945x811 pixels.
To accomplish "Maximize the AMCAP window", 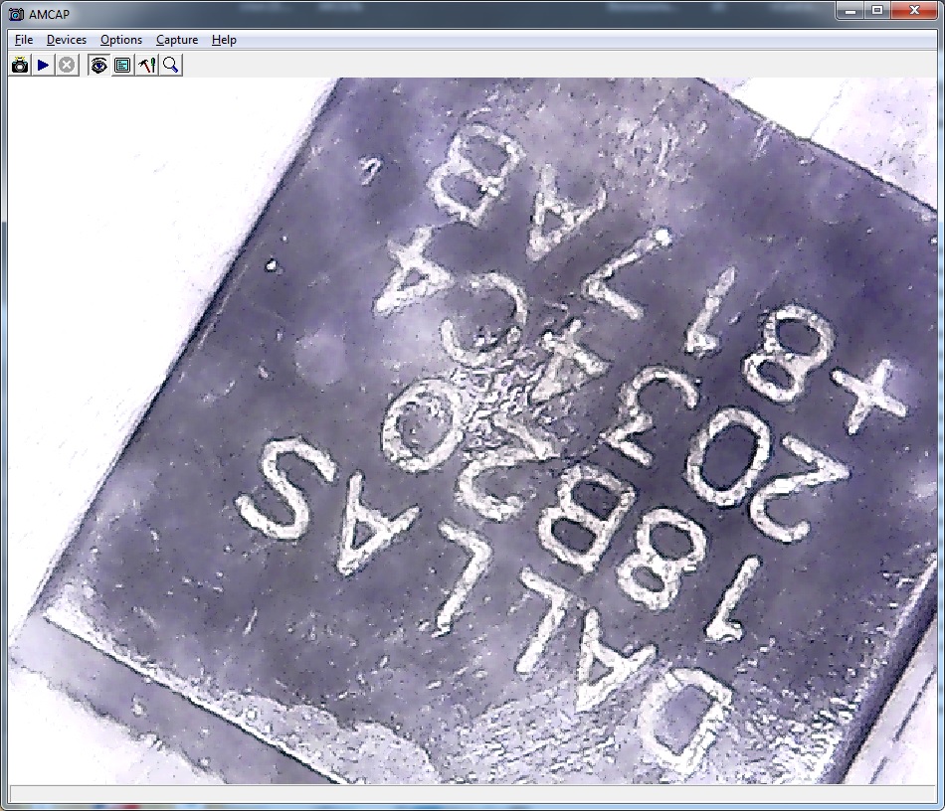I will pos(877,10).
